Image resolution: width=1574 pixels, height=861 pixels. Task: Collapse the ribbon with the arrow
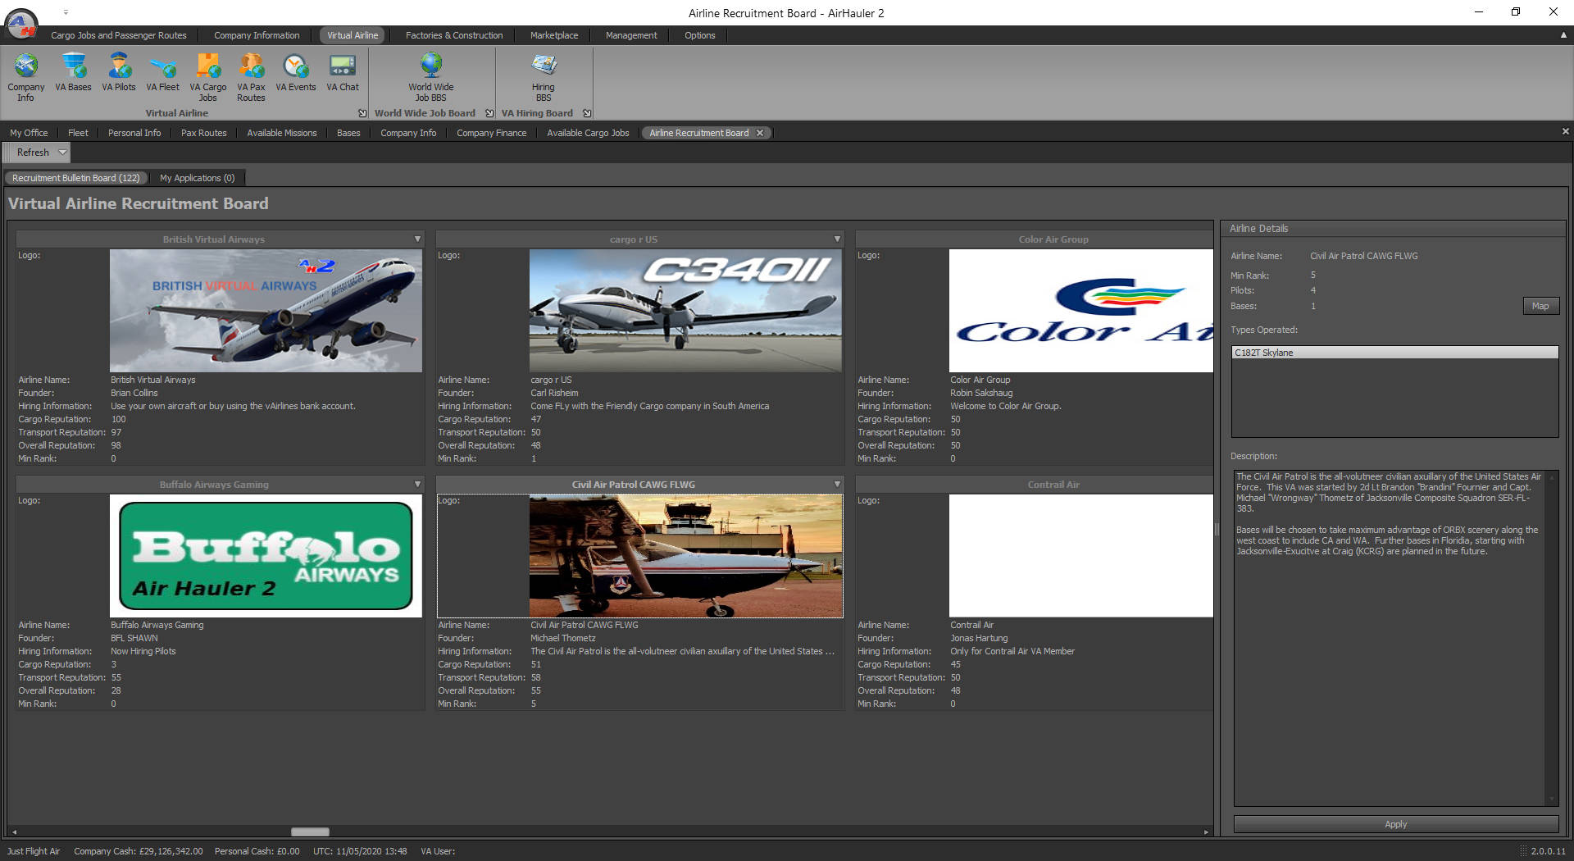[1563, 35]
